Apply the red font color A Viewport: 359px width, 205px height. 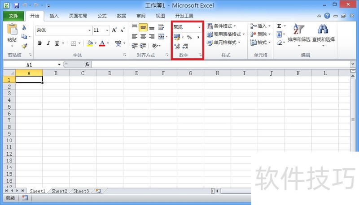(102, 43)
